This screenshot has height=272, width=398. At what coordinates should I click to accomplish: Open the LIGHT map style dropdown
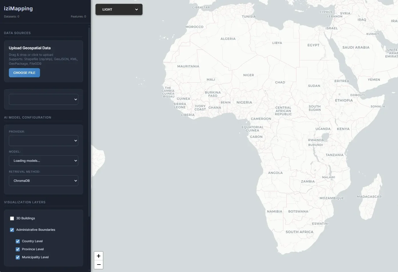click(119, 9)
